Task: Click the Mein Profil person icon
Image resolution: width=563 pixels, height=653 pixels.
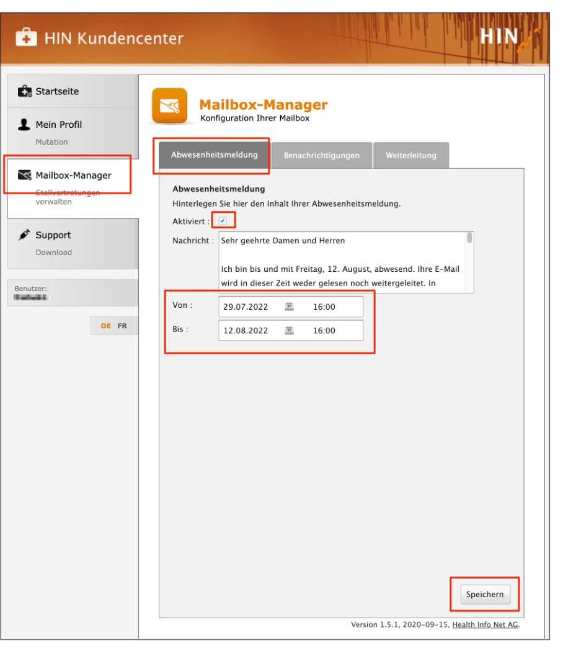Action: point(25,125)
